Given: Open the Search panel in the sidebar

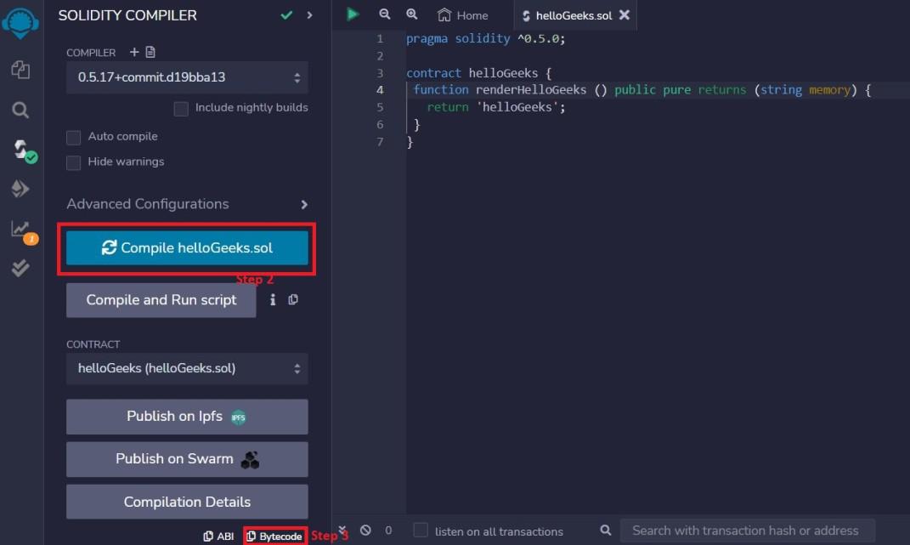Looking at the screenshot, I should point(21,109).
